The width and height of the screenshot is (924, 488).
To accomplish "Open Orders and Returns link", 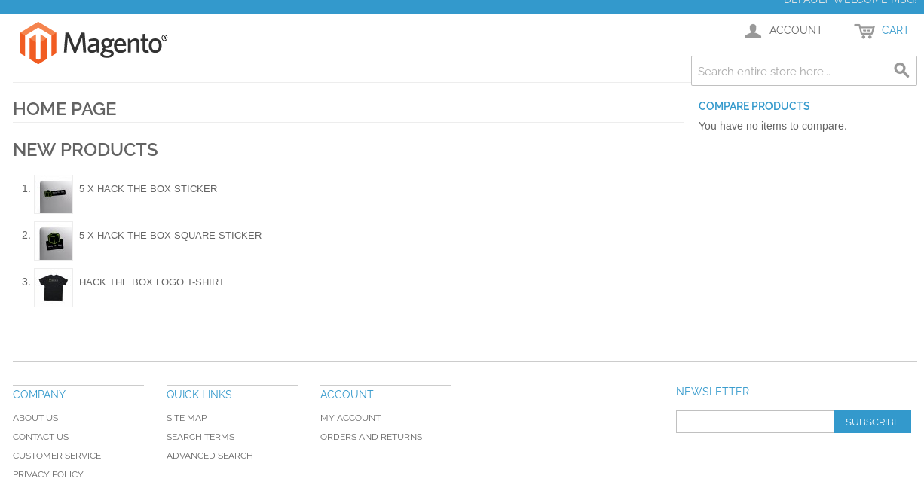I will click(x=371, y=437).
